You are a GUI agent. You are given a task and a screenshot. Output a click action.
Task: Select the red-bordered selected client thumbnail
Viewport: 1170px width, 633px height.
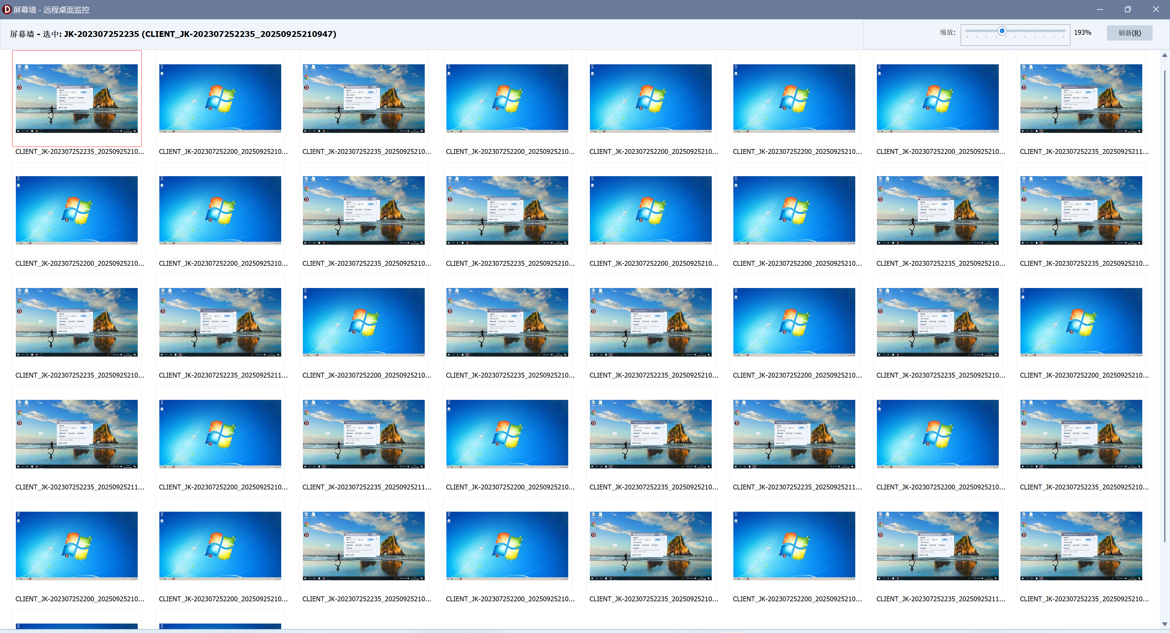point(77,98)
